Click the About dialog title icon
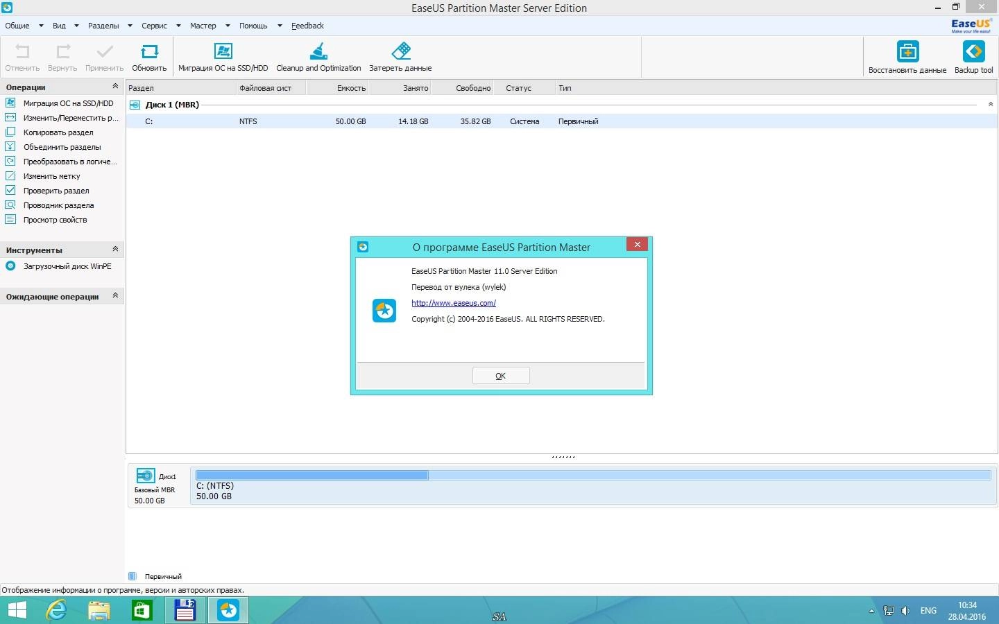The height and width of the screenshot is (624, 999). 363,247
